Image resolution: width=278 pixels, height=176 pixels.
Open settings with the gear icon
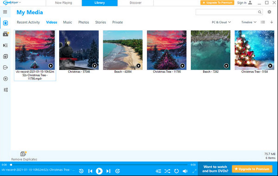coord(269,12)
